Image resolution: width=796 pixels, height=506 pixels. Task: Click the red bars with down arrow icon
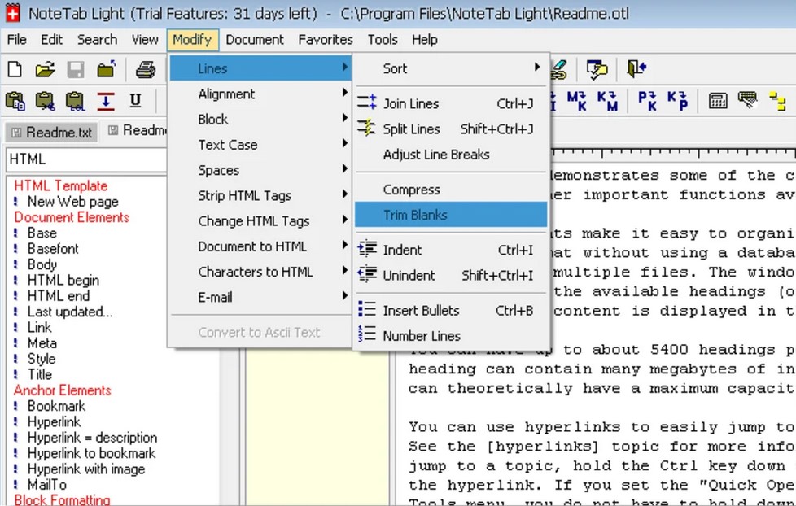coord(106,101)
